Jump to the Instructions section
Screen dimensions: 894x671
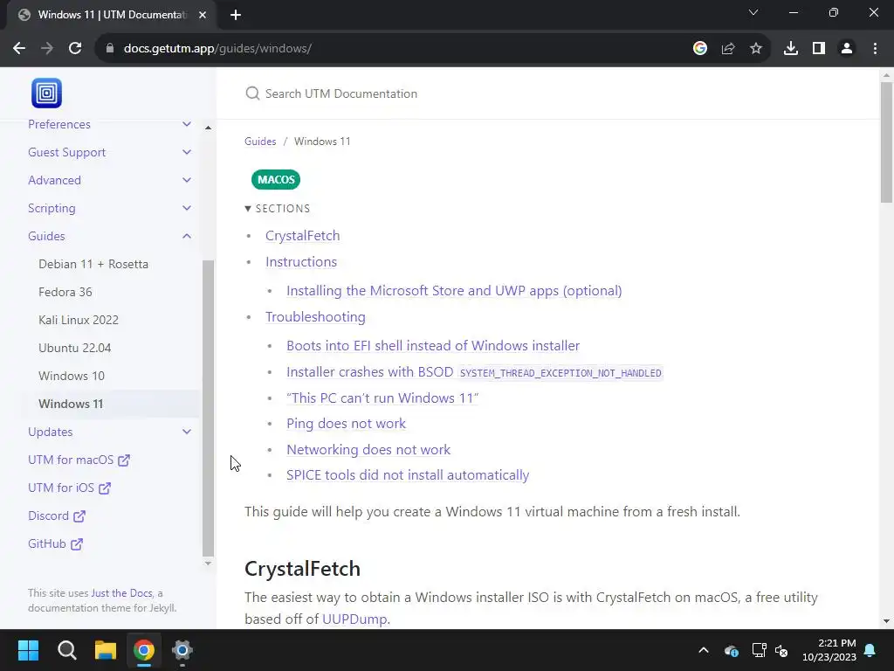point(301,262)
